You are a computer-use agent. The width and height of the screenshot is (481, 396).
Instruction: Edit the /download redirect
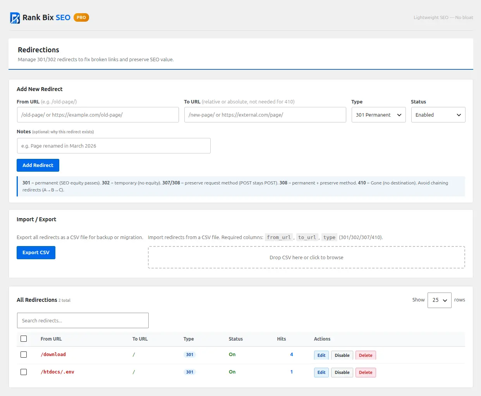[x=321, y=355]
